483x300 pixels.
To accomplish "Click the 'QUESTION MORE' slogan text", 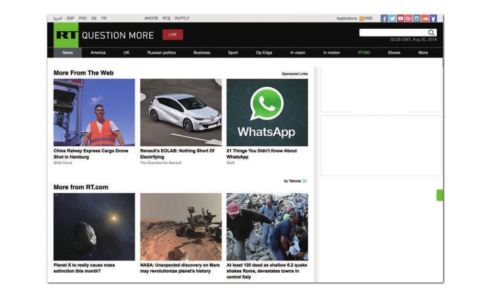I will click(x=118, y=36).
